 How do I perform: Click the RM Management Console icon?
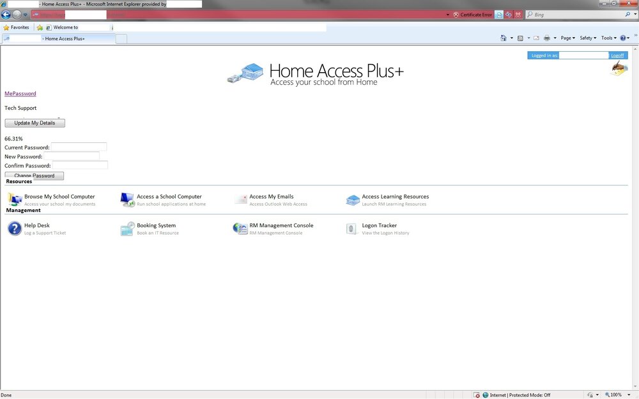tap(240, 229)
